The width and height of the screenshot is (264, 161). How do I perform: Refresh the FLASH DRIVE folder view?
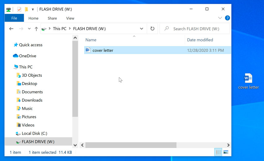pos(152,29)
